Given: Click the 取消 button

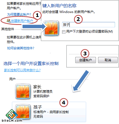Looking at the screenshot, I should point(108,60).
